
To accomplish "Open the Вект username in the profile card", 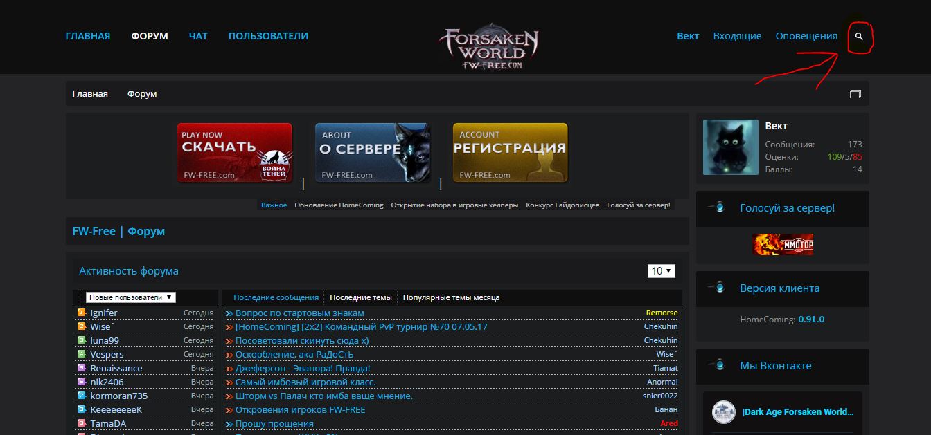I will (x=776, y=126).
